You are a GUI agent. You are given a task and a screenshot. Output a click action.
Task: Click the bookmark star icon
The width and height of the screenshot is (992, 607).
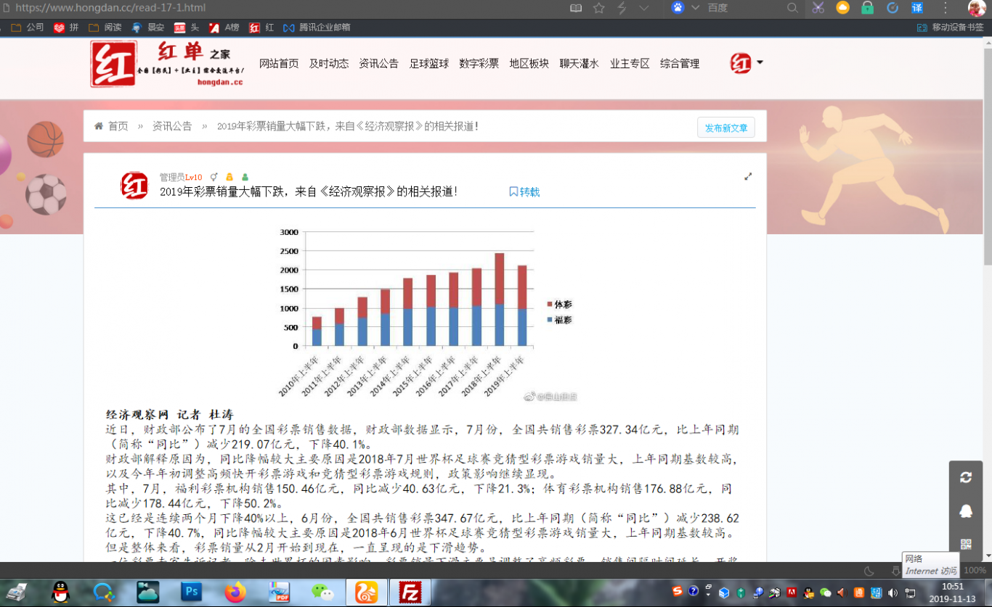click(x=598, y=8)
